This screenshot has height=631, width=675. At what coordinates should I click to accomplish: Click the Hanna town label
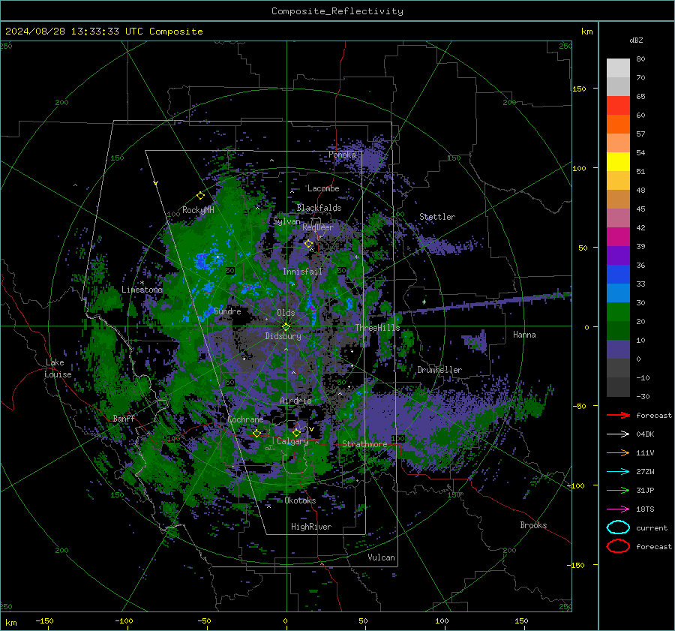pyautogui.click(x=524, y=335)
